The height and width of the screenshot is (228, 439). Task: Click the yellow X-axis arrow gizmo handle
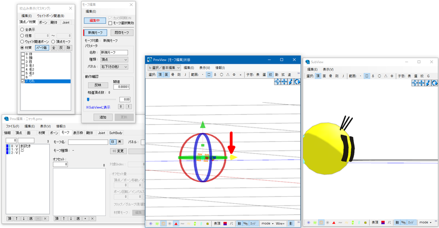pyautogui.click(x=234, y=157)
